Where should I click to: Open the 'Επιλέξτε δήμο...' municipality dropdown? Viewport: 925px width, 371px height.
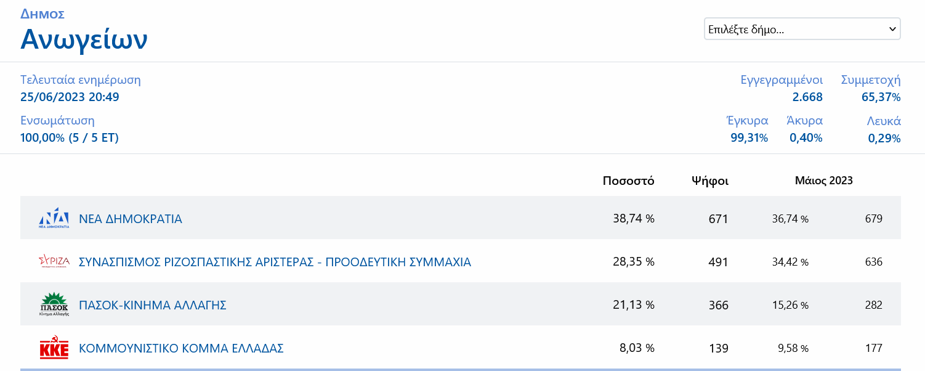tap(802, 29)
